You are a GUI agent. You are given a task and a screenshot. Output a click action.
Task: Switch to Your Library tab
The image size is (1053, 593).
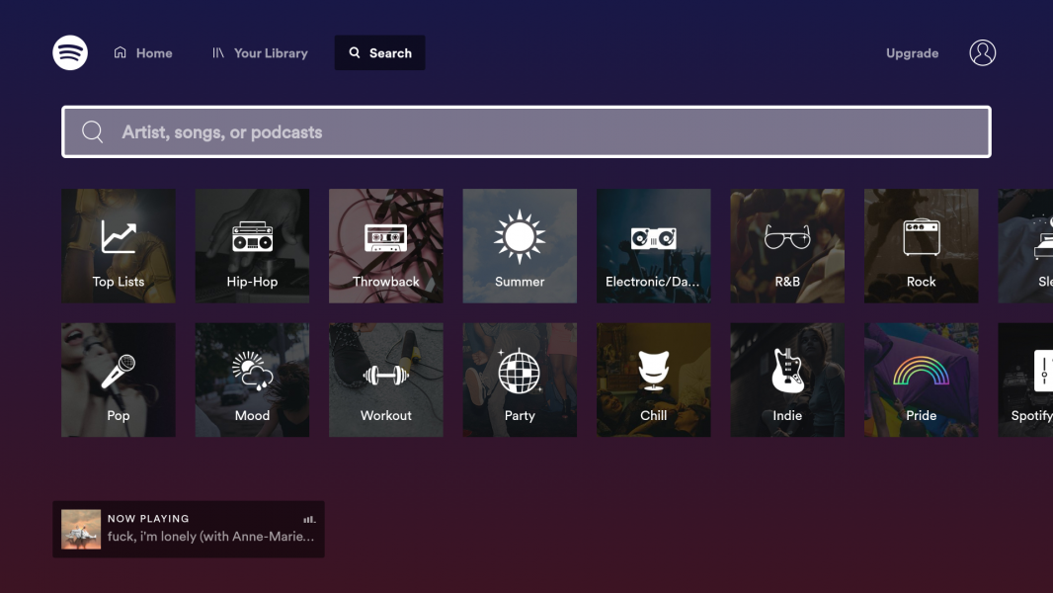260,53
